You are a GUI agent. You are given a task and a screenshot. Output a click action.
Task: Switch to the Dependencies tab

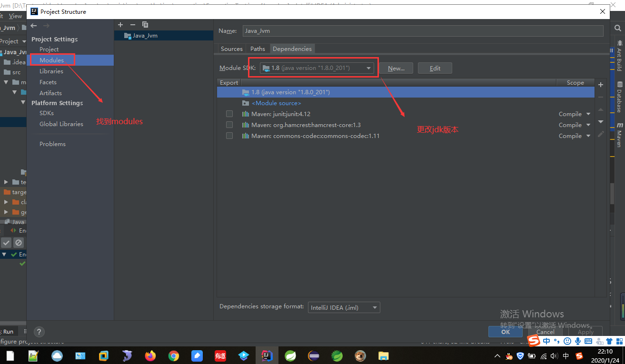click(x=292, y=49)
